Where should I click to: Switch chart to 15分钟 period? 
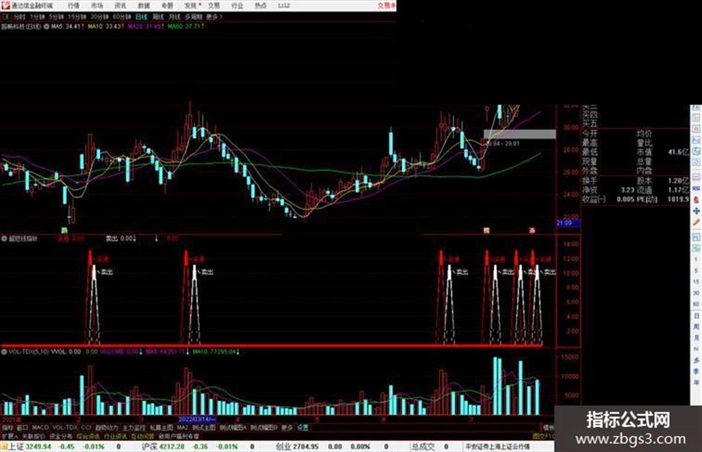pyautogui.click(x=77, y=16)
